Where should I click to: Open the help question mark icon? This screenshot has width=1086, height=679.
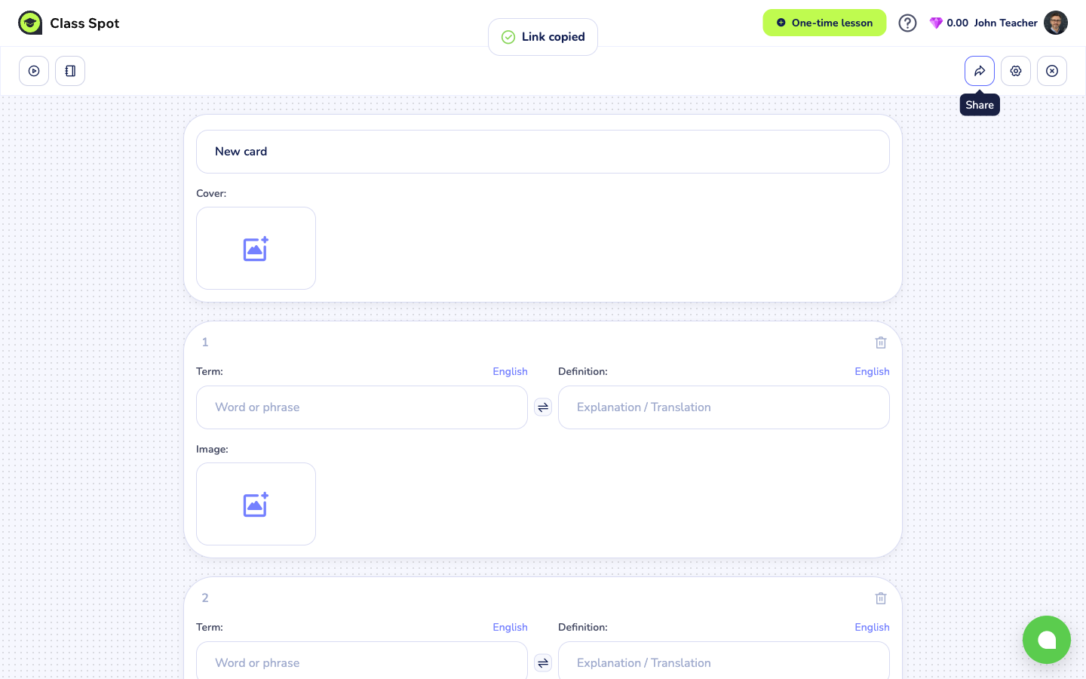[x=908, y=23]
